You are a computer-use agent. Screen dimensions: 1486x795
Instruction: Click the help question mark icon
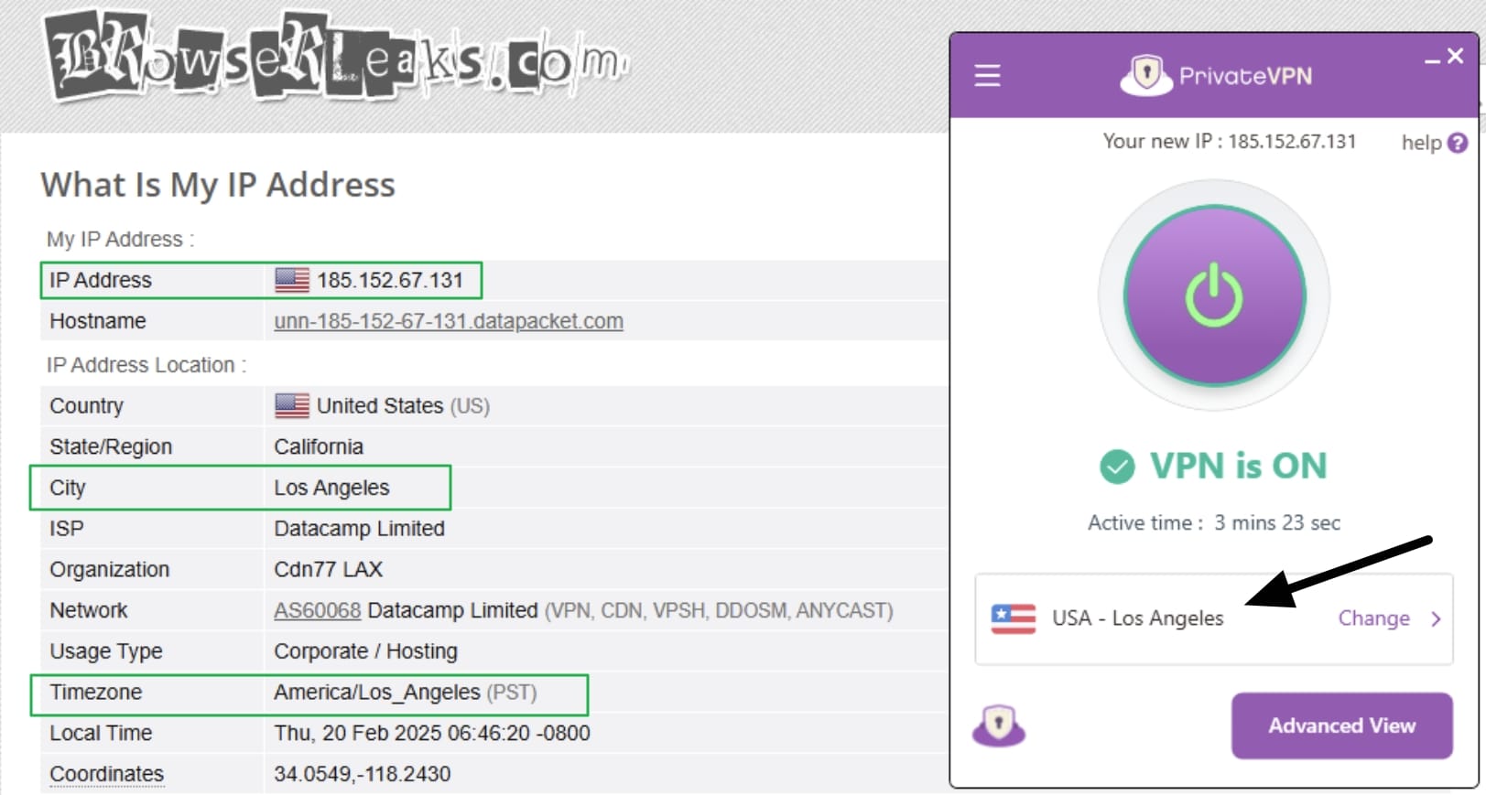(1458, 143)
